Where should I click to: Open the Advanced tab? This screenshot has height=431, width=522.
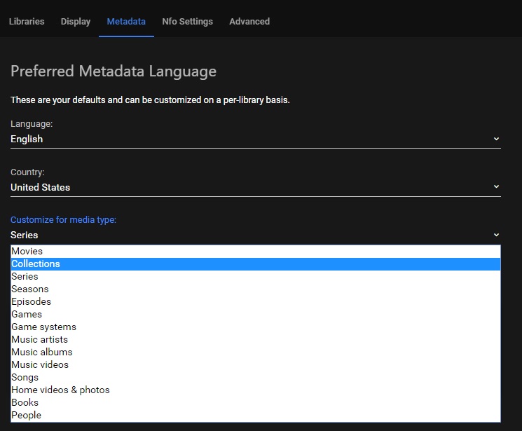[x=249, y=21]
